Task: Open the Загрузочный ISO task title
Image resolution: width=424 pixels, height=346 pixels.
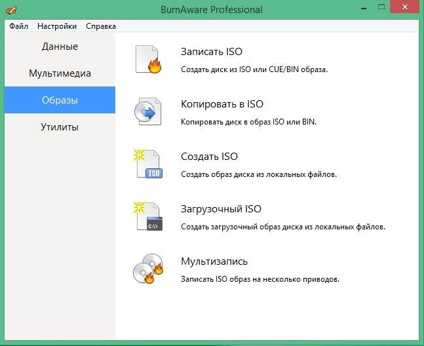Action: coord(222,209)
